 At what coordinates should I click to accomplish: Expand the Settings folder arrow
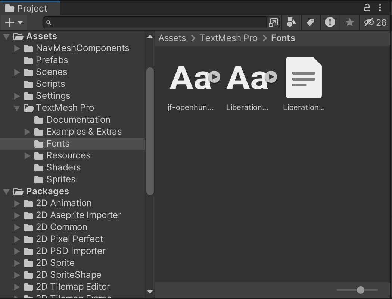17,96
